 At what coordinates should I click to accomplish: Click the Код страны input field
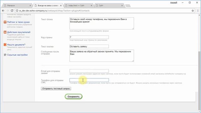click(x=89, y=37)
